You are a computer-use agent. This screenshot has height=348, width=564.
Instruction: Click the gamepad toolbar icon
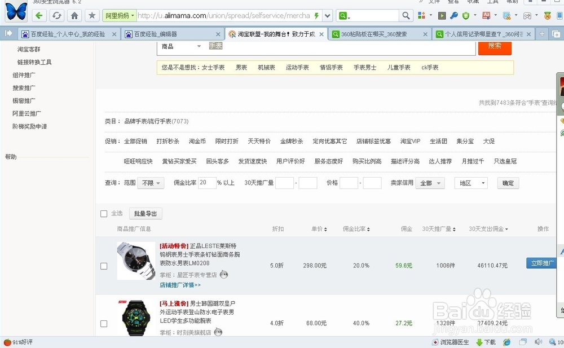pyautogui.click(x=527, y=15)
